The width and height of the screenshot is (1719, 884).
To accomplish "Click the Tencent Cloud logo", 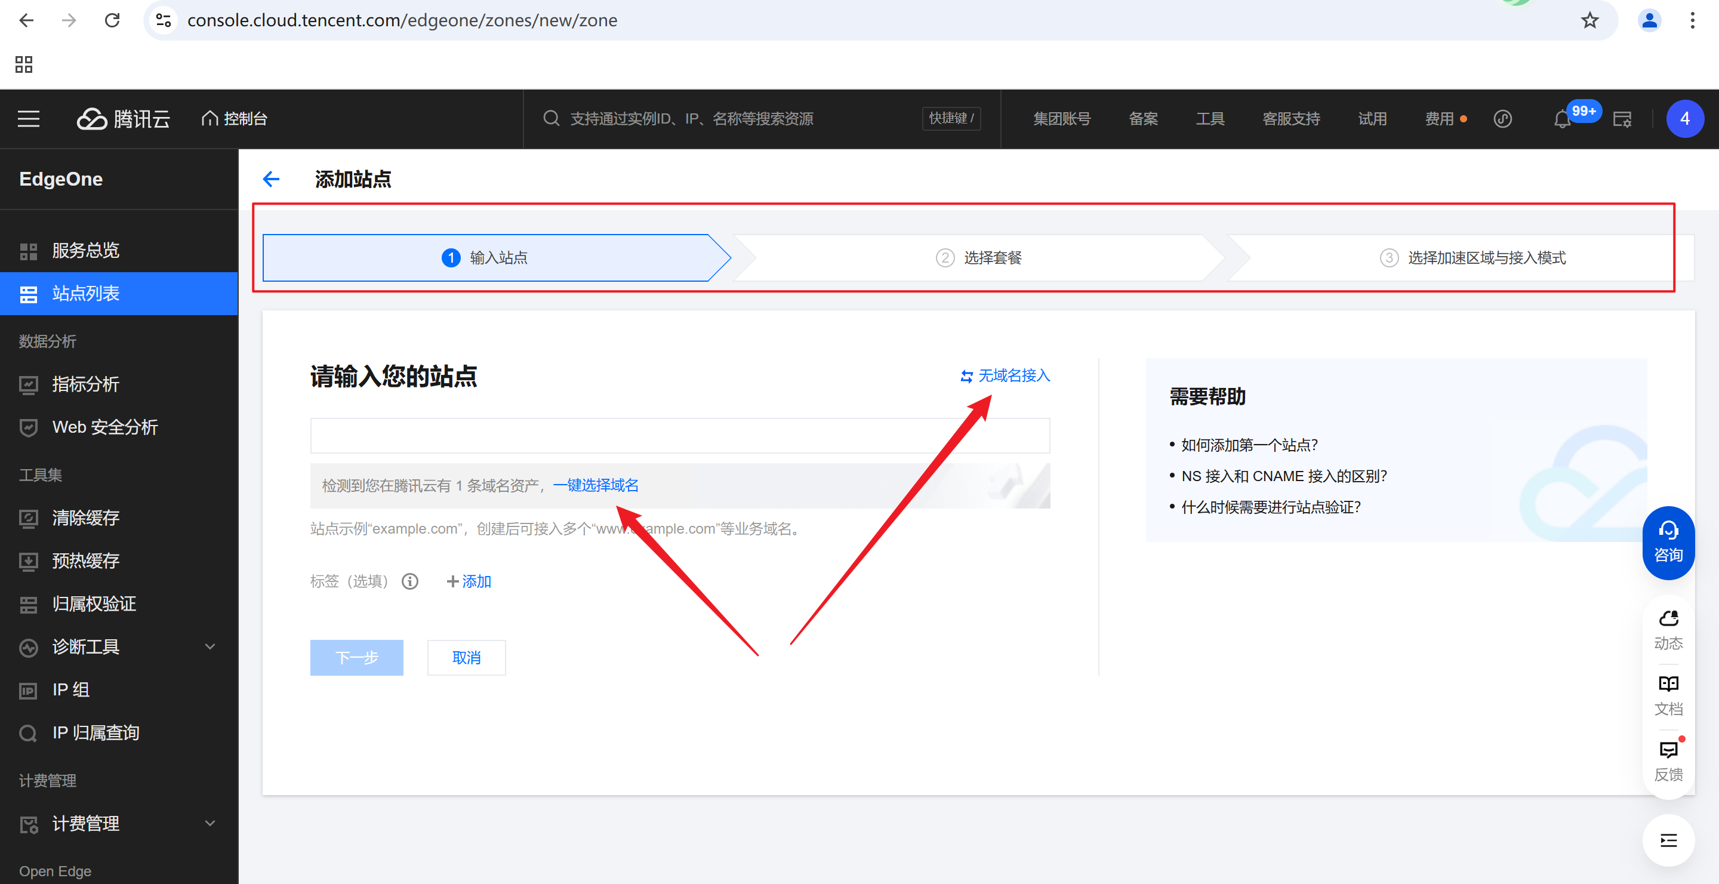I will [x=124, y=119].
